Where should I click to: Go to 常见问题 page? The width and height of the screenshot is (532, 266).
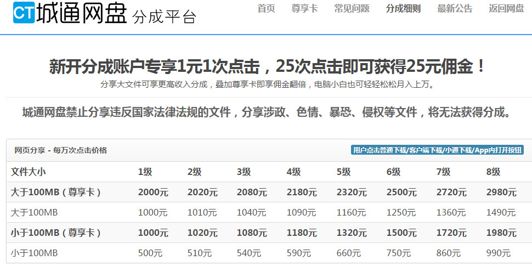coord(352,8)
